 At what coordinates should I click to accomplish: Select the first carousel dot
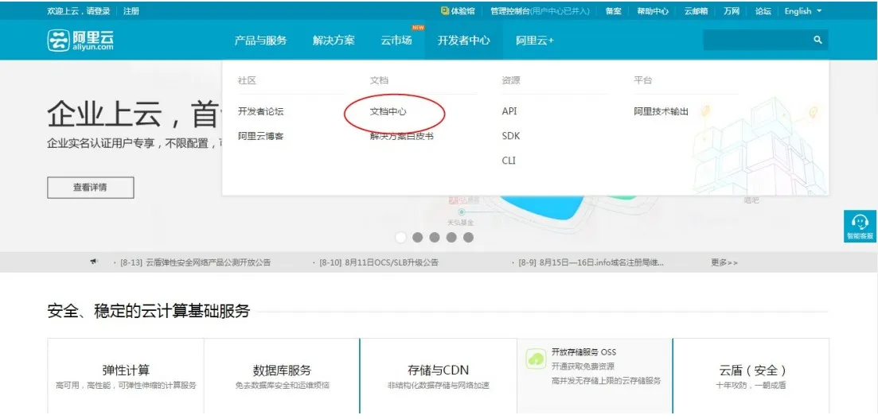click(400, 237)
